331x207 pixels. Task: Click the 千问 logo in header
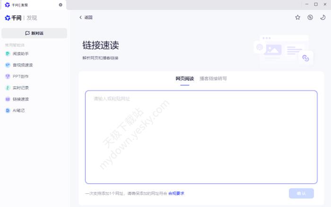(x=13, y=18)
